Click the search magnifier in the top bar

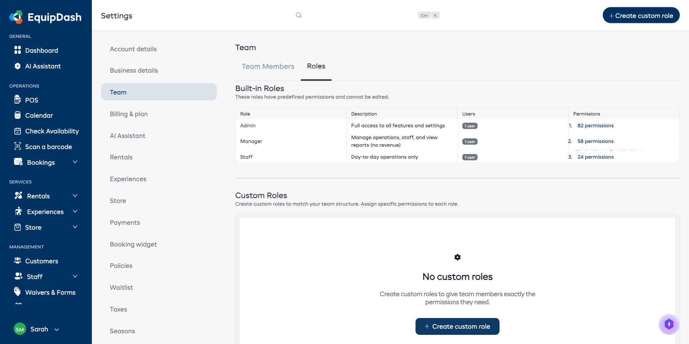(x=298, y=15)
